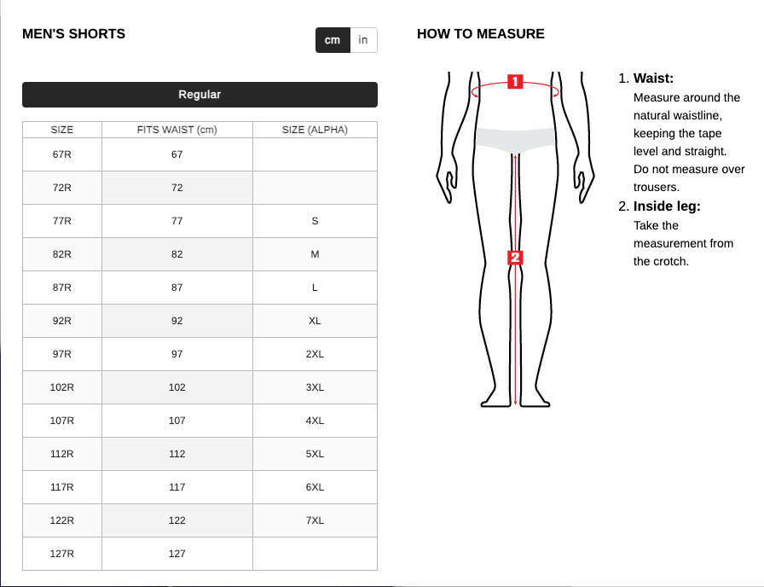Viewport: 764px width, 587px height.
Task: Select the Regular fit tab
Action: pos(200,95)
